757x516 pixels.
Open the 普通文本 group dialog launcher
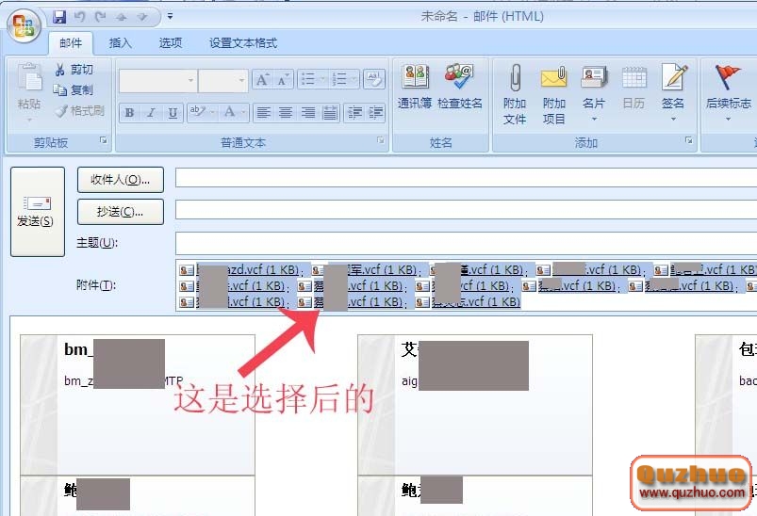[x=381, y=140]
